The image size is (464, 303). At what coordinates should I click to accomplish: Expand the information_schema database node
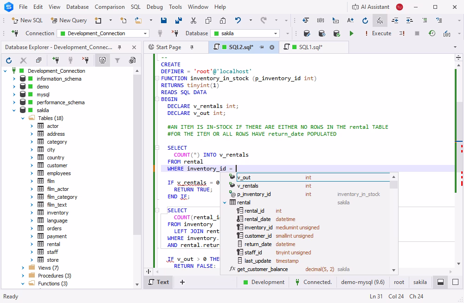pyautogui.click(x=14, y=79)
